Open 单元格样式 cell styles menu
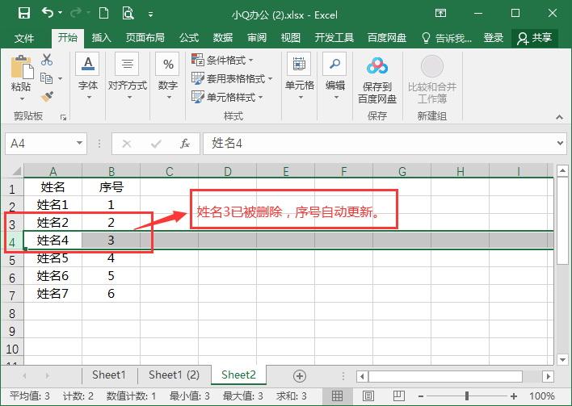 click(227, 97)
